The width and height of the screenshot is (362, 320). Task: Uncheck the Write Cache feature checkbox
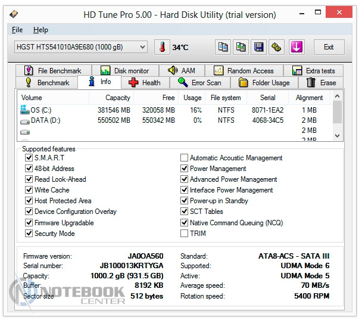tap(29, 190)
